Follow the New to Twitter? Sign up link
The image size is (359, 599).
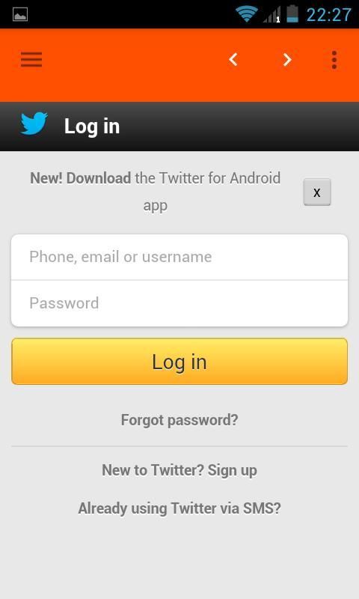pyautogui.click(x=179, y=471)
